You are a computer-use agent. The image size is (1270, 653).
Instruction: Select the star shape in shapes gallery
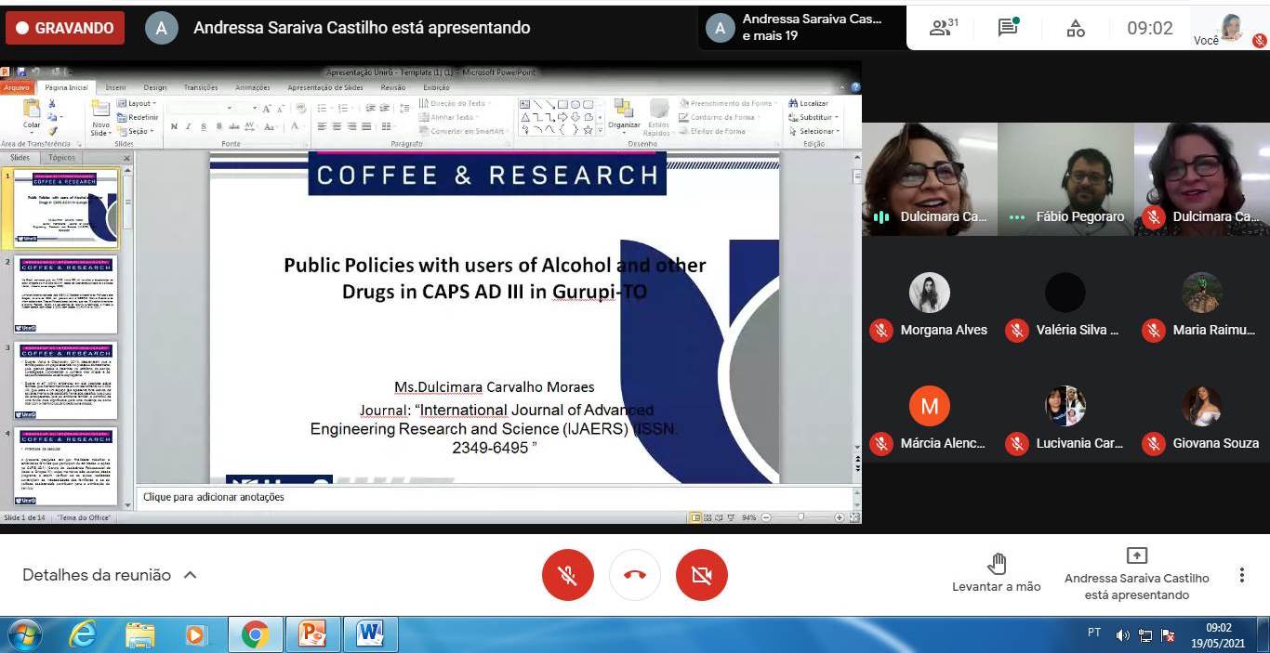pos(588,130)
